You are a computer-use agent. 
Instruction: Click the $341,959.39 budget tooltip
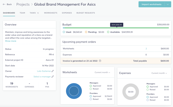coord(117,25)
